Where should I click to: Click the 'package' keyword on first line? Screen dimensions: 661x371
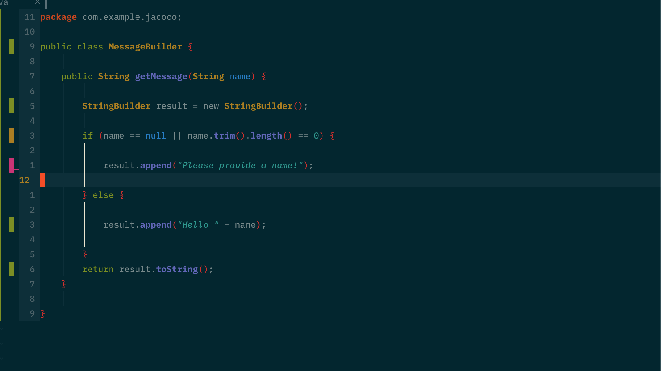click(58, 17)
